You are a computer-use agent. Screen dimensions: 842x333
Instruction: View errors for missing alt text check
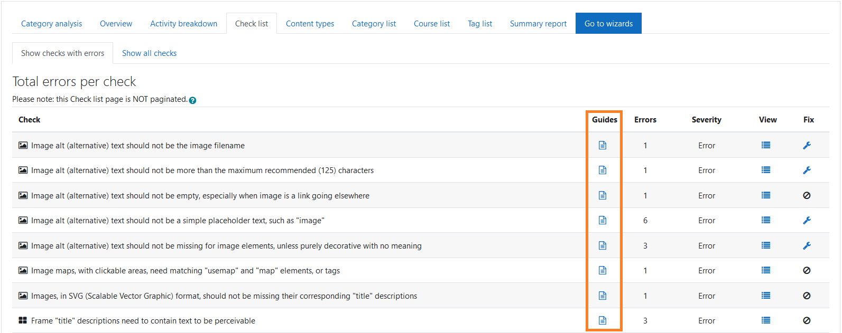[x=766, y=245]
